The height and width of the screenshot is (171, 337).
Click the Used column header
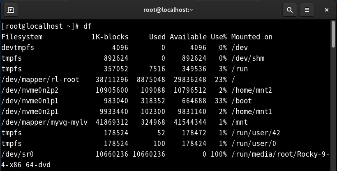point(157,37)
